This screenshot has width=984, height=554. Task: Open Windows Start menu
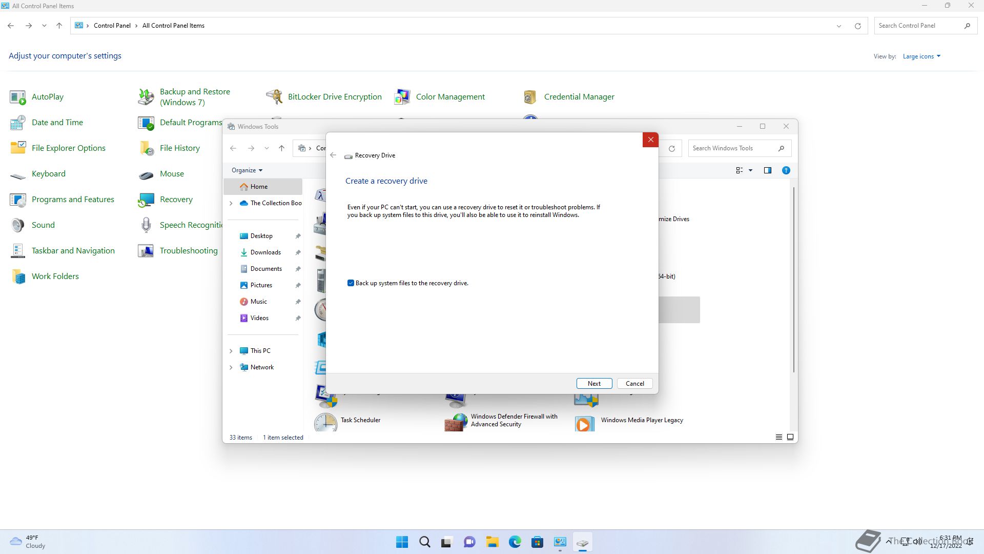(402, 542)
